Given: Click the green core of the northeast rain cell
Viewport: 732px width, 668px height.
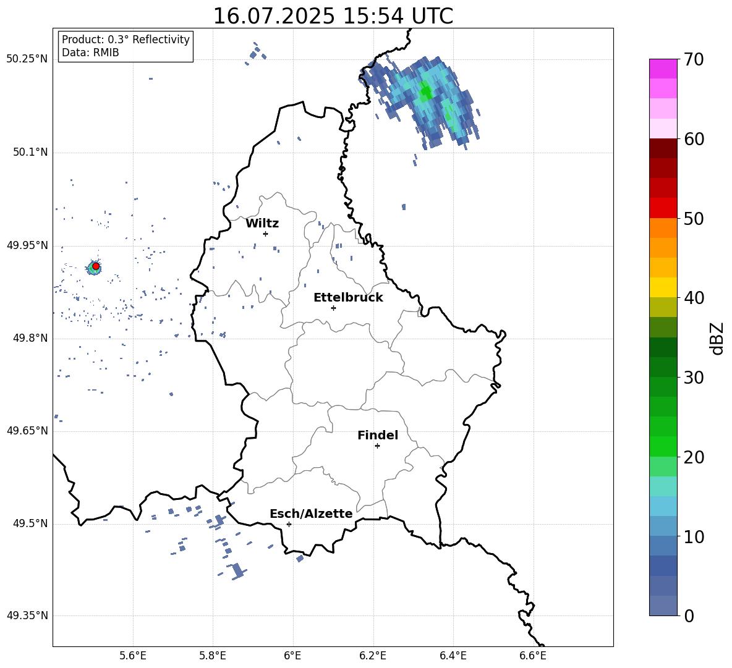Looking at the screenshot, I should click(x=425, y=92).
